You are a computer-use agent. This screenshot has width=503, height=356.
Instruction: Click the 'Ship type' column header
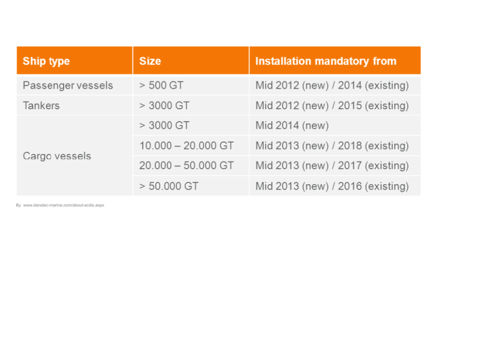(x=47, y=61)
